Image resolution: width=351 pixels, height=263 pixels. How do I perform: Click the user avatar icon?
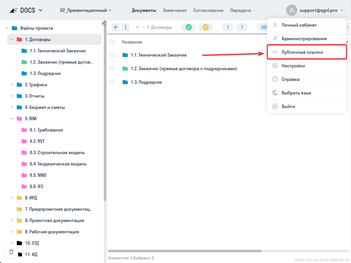(291, 10)
